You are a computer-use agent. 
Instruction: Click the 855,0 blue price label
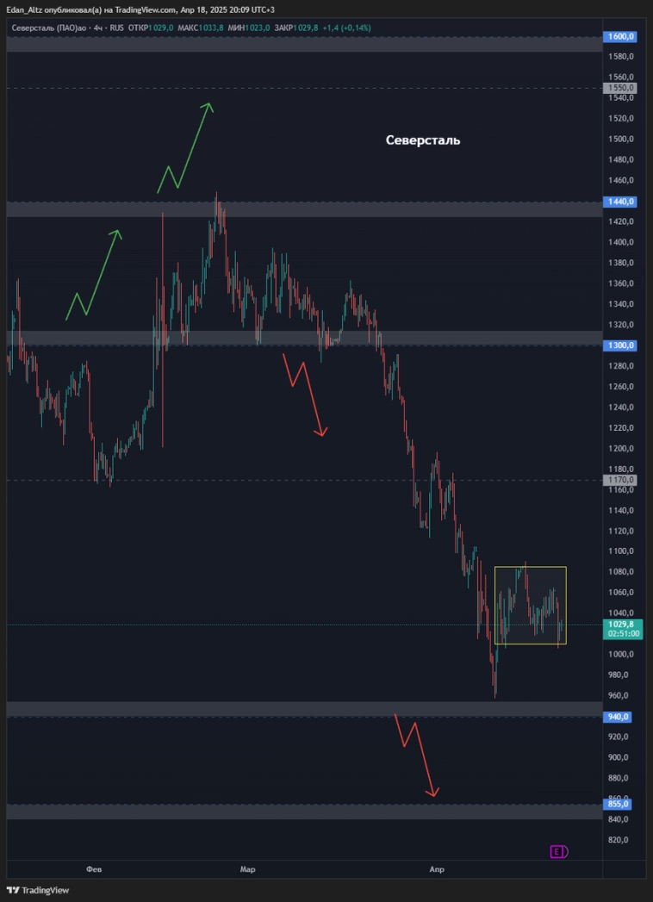click(619, 804)
